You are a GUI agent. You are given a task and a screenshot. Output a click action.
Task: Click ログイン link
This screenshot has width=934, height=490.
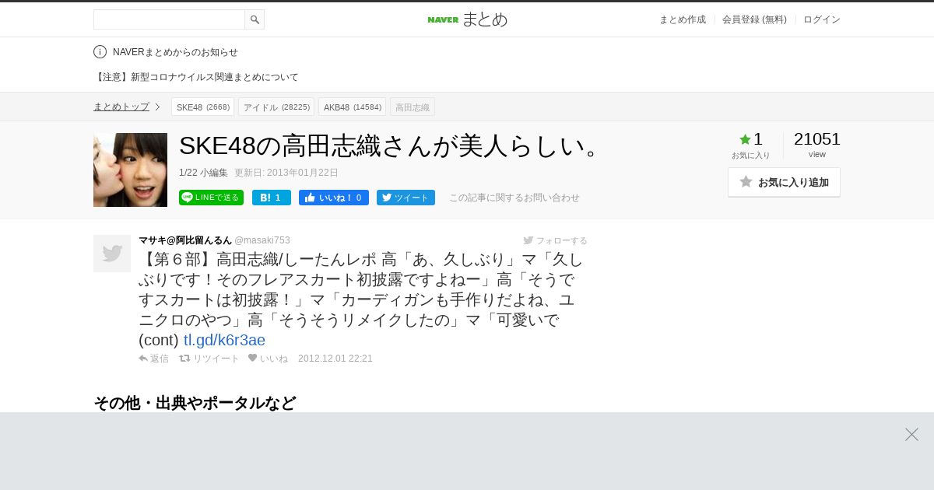click(x=822, y=19)
